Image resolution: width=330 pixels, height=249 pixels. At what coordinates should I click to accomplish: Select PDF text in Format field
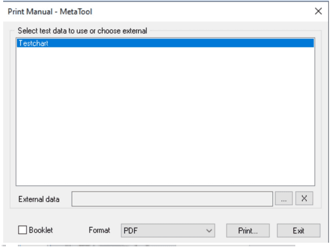coord(130,231)
